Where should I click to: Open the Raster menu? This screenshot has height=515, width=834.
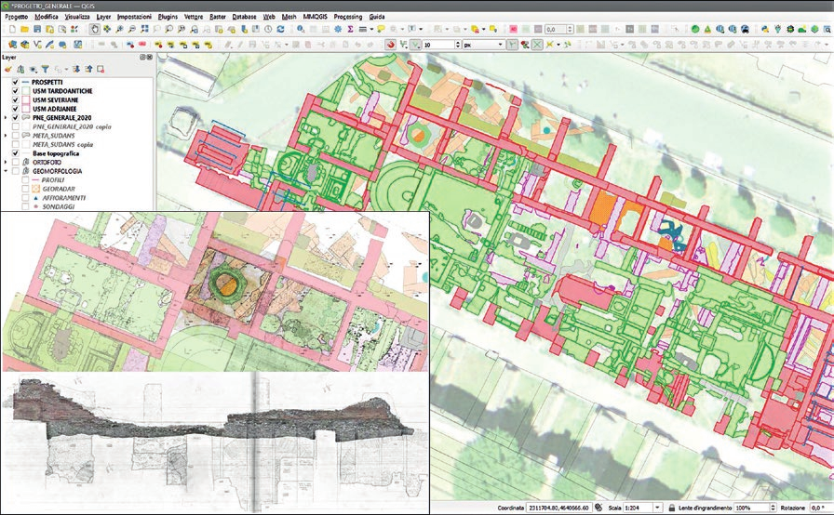click(x=218, y=17)
